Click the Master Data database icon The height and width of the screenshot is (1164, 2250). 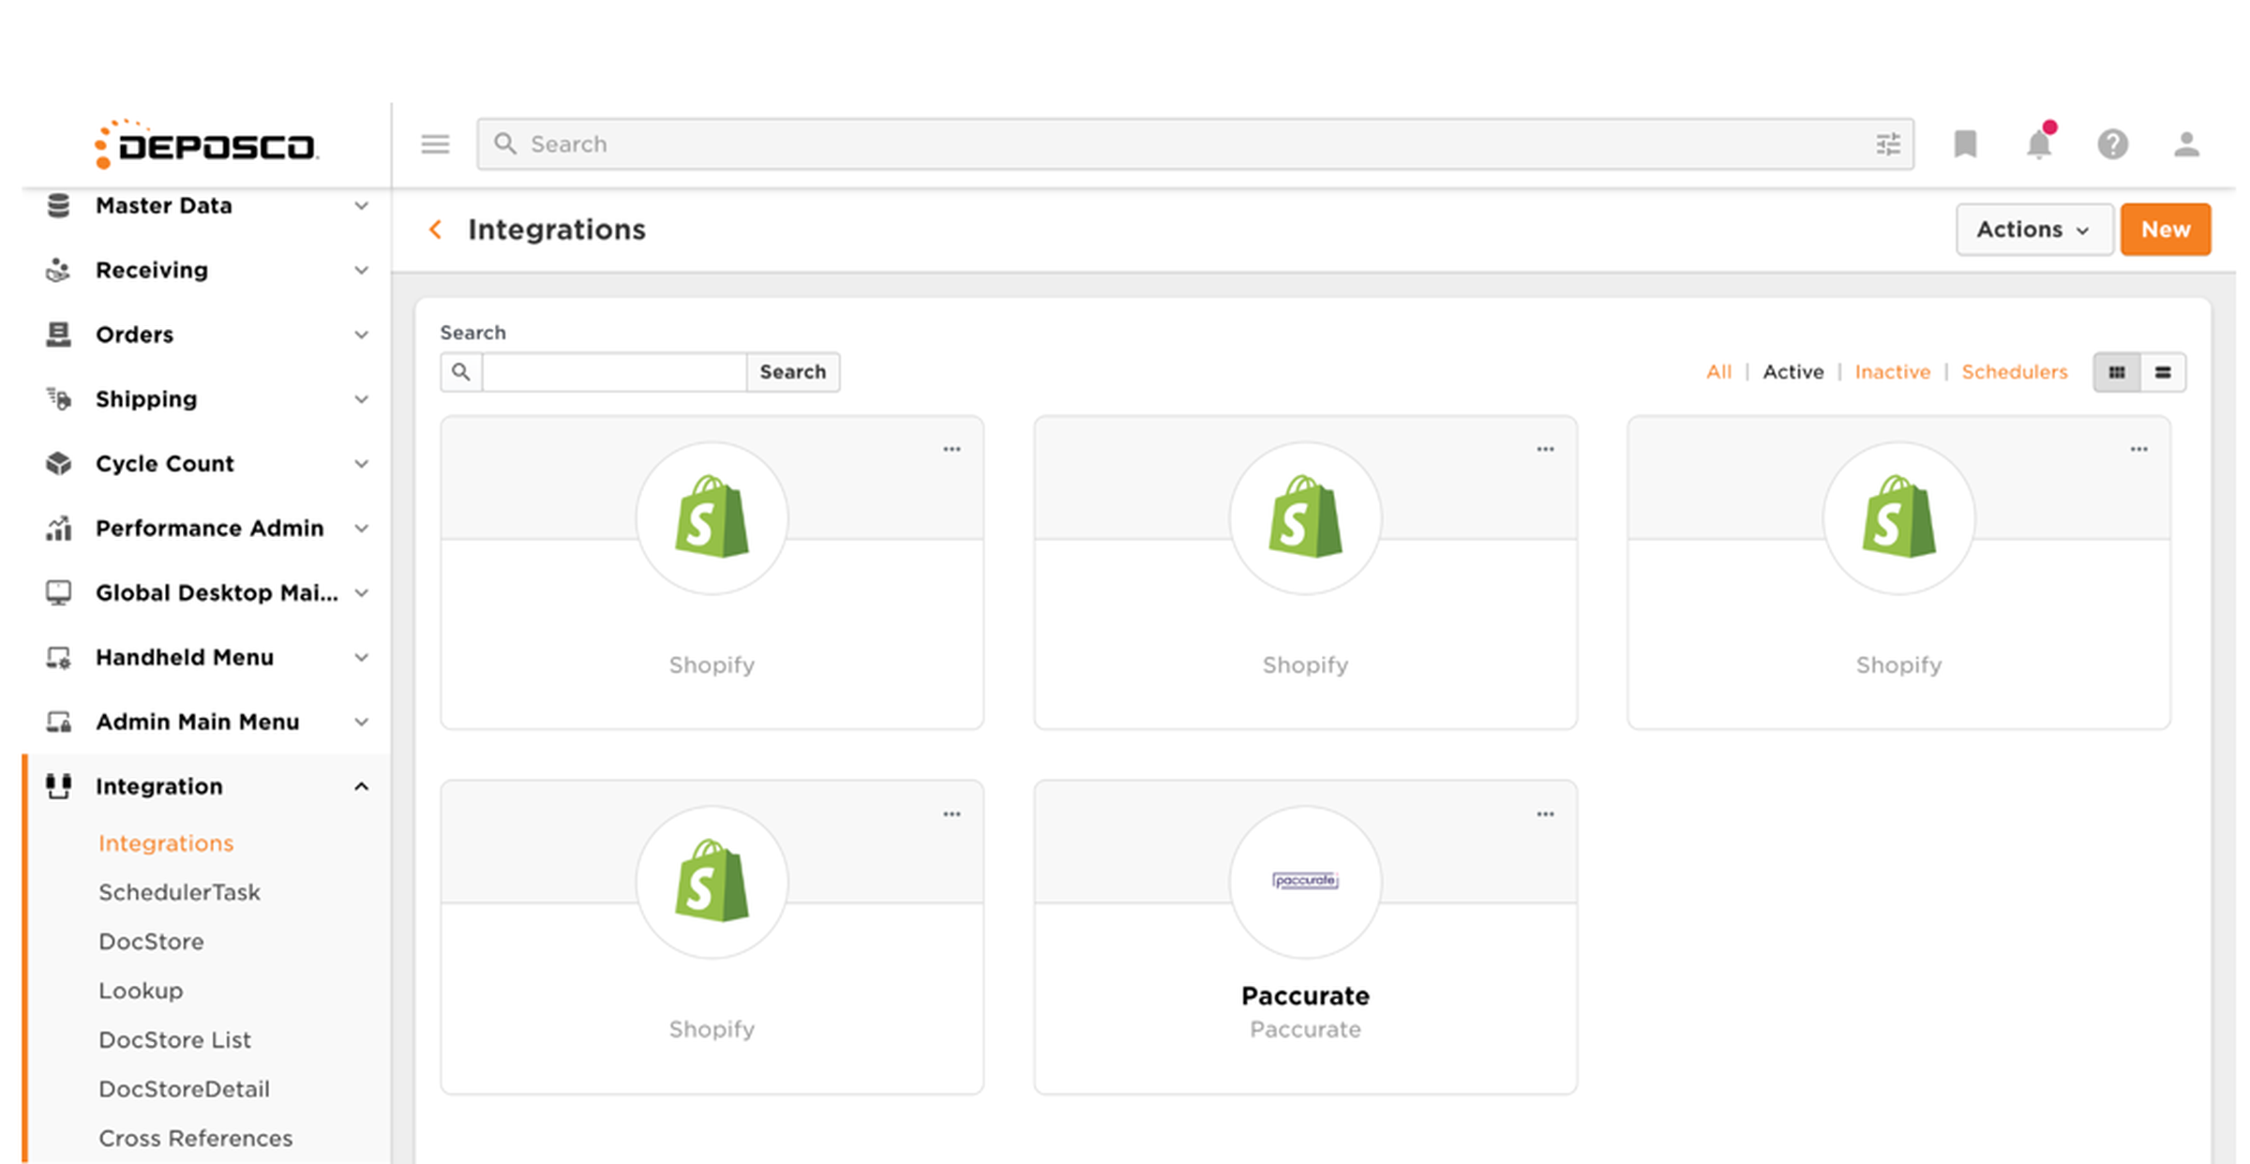pyautogui.click(x=58, y=205)
